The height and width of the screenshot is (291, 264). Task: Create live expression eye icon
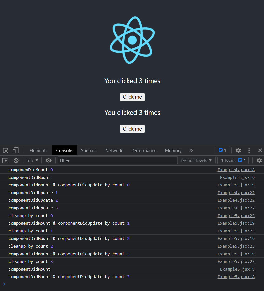49,160
